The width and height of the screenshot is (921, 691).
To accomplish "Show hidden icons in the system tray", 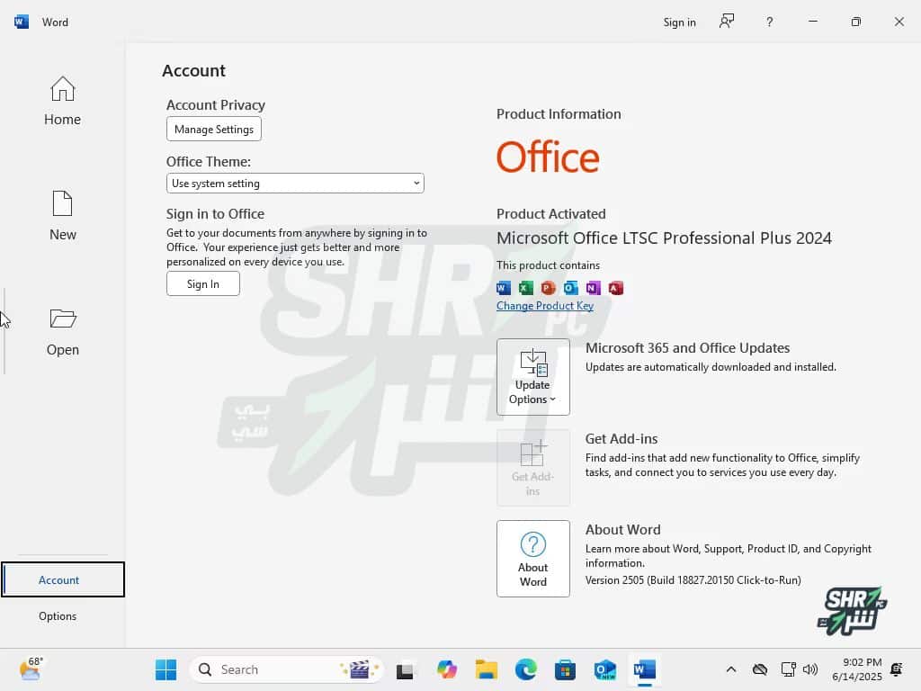I will (731, 669).
